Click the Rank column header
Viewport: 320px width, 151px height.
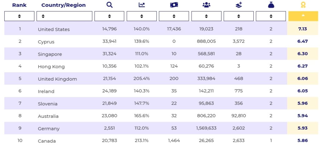19,5
